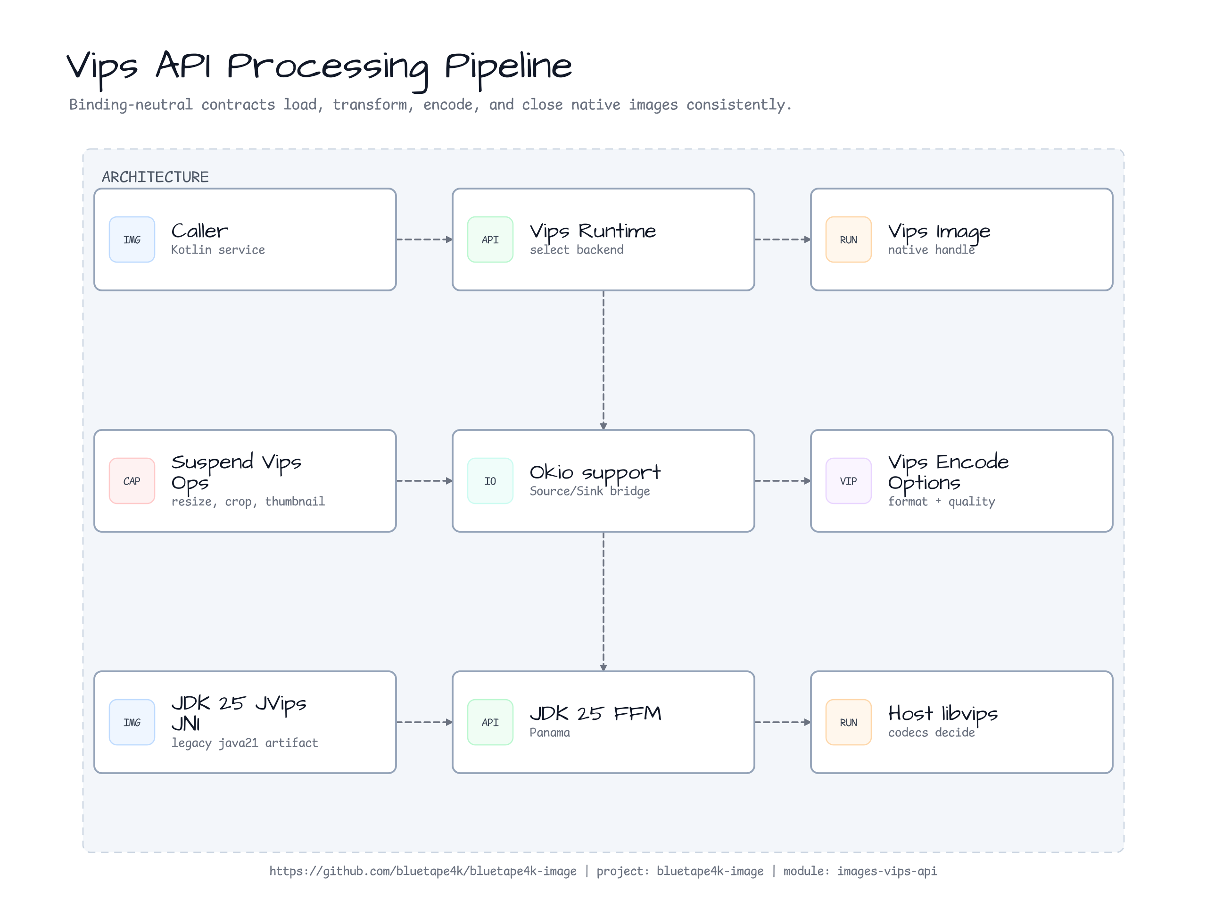Image resolution: width=1207 pixels, height=924 pixels.
Task: Select the JDK 25 FFM node title
Action: (x=595, y=713)
